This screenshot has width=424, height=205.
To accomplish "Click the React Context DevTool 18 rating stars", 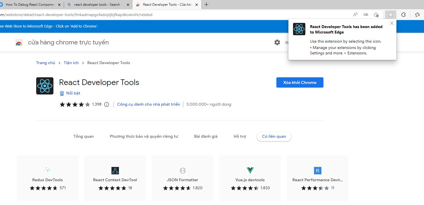I will [112, 188].
